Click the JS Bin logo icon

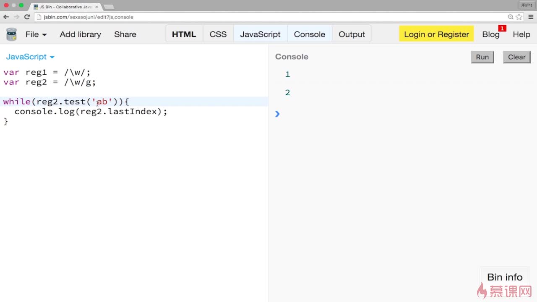(x=11, y=34)
